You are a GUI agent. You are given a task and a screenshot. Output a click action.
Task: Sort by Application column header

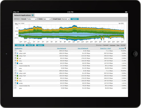click(x=19, y=48)
